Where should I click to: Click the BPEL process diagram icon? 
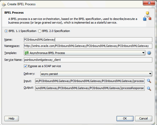pos(147,16)
